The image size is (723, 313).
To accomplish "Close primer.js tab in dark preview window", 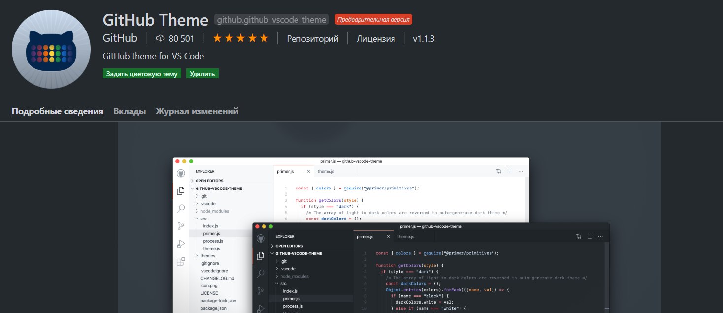I will pos(388,236).
